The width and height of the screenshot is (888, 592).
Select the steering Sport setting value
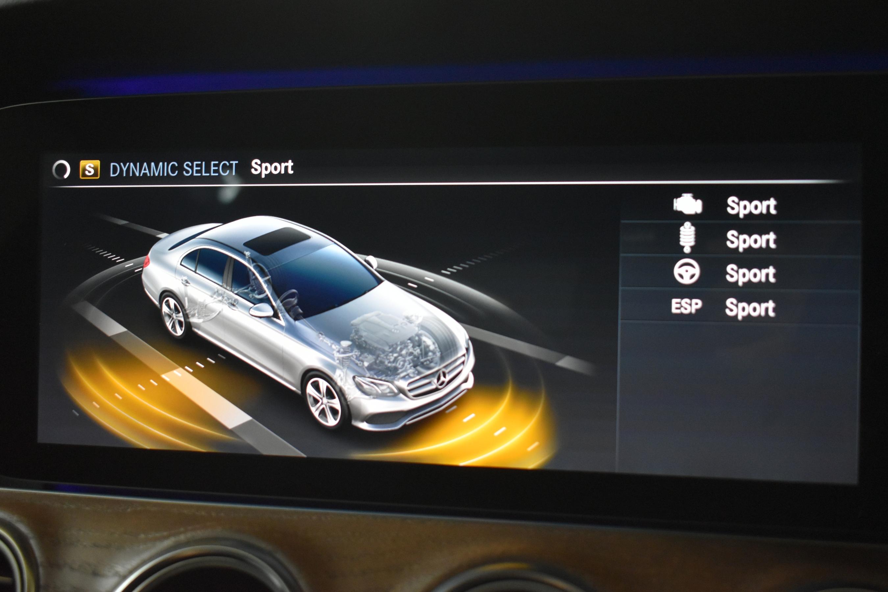point(750,274)
